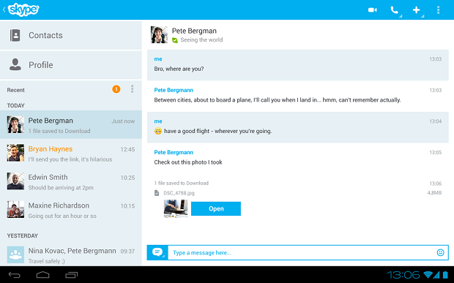Select the Pete Bergman recent conversation

point(71,124)
